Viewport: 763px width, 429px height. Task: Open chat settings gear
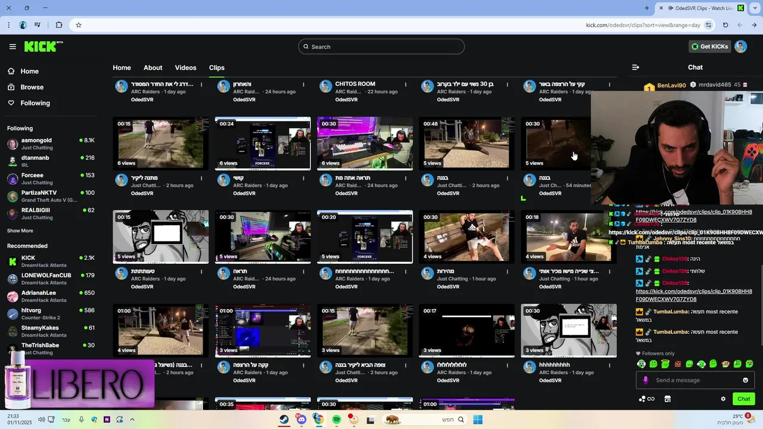click(723, 399)
